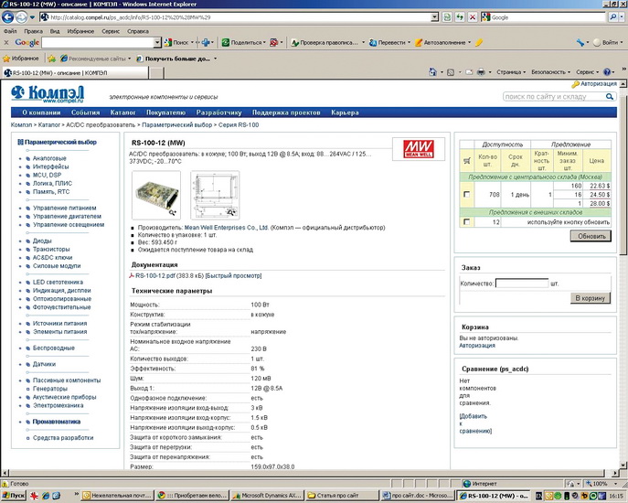Click the RSS feeds icon
Image resolution: width=628 pixels, height=503 pixels.
(x=451, y=72)
